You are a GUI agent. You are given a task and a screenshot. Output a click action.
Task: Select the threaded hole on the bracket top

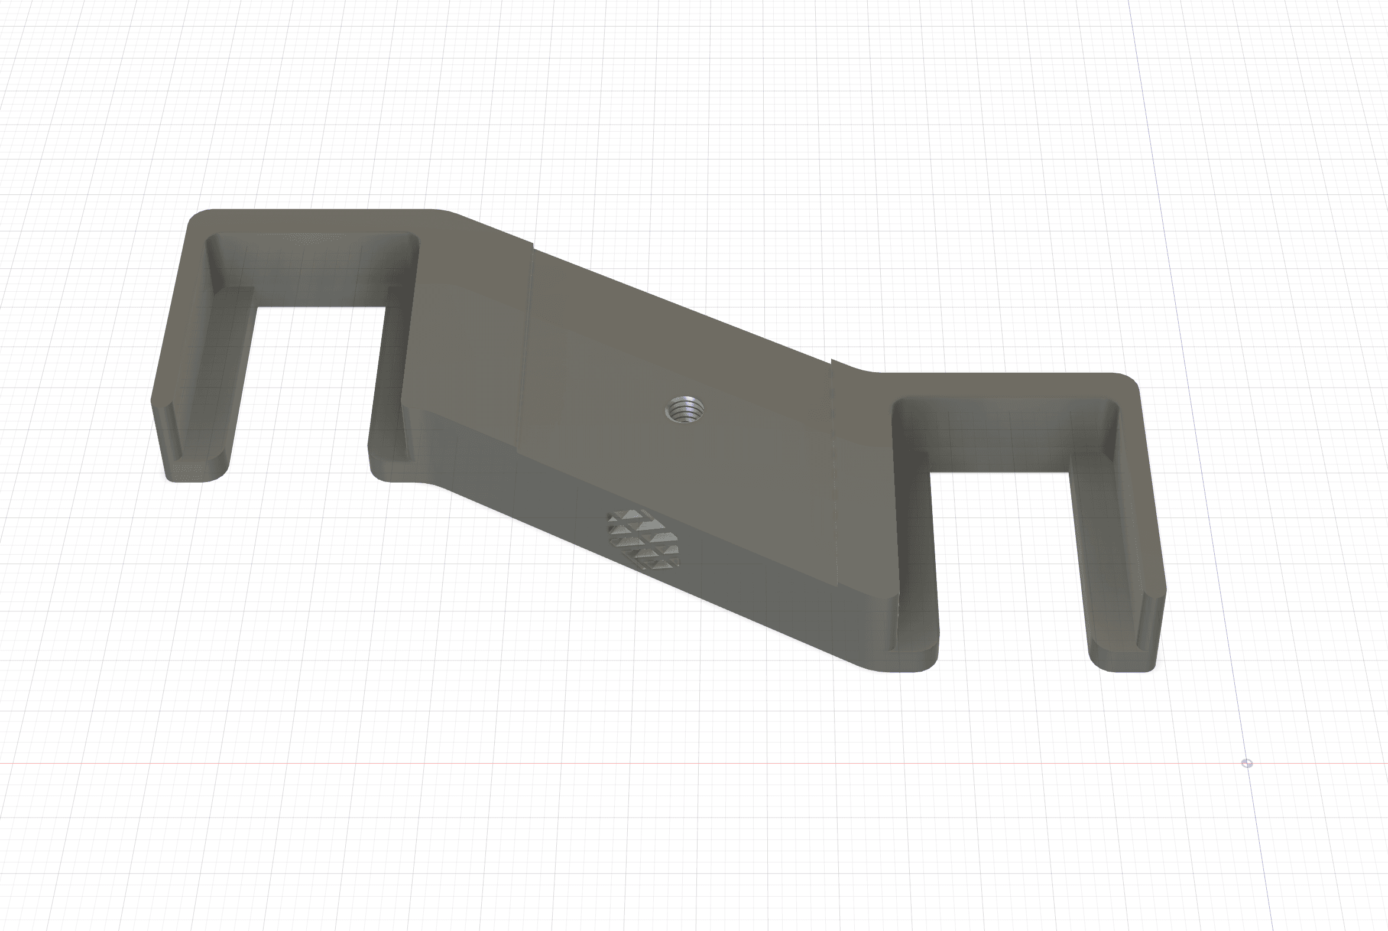(685, 410)
